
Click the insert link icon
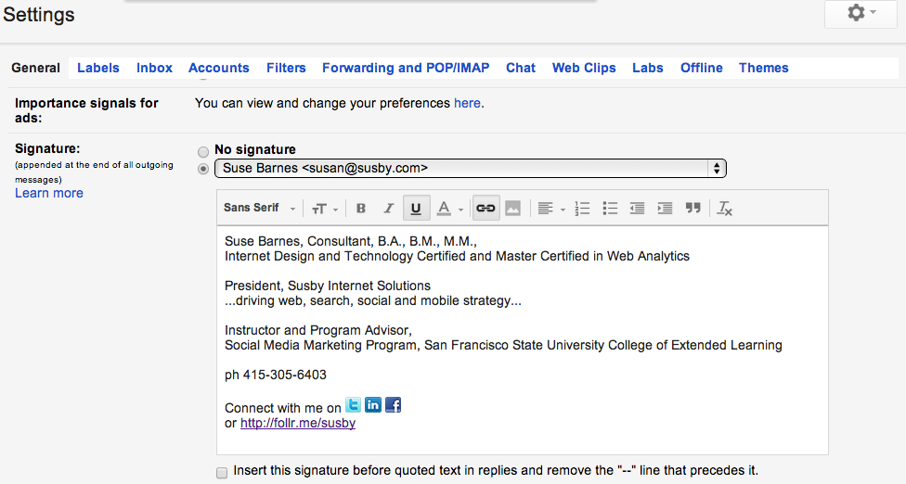tap(485, 209)
